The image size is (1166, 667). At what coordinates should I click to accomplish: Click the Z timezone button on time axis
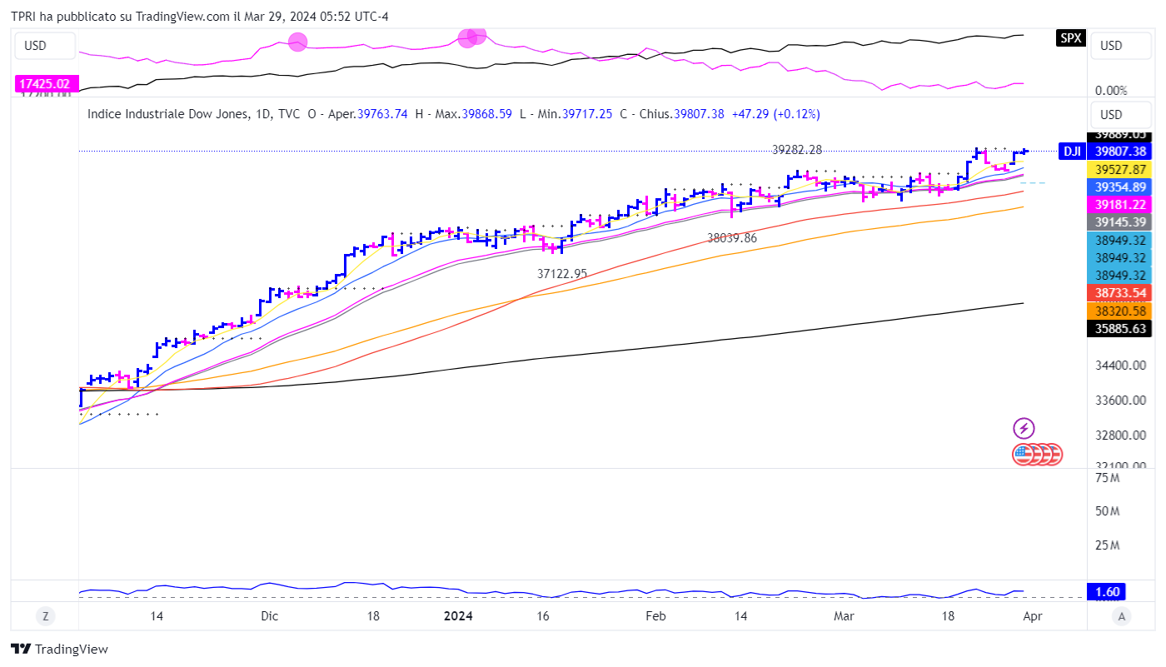click(45, 616)
